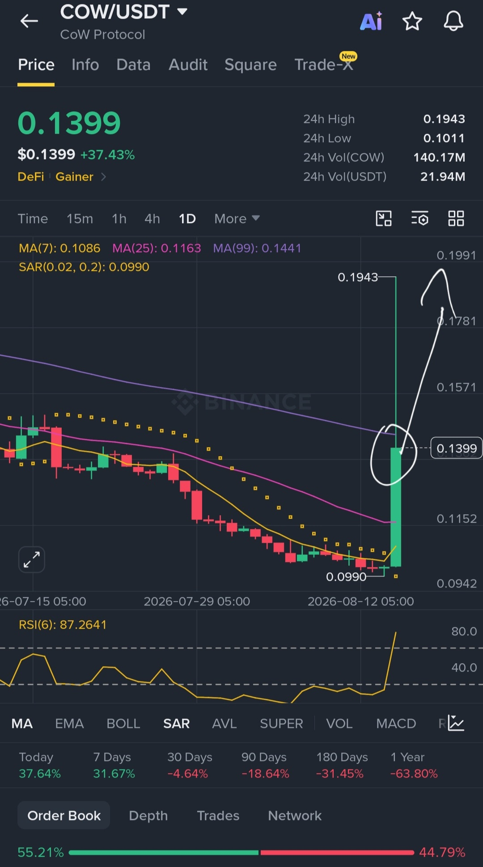Open the Square tab

point(250,65)
